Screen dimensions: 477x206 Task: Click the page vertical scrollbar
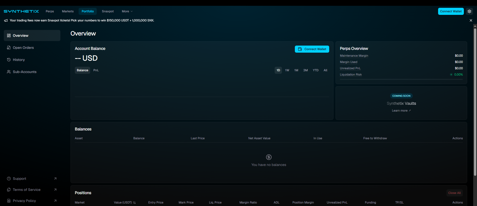475,102
